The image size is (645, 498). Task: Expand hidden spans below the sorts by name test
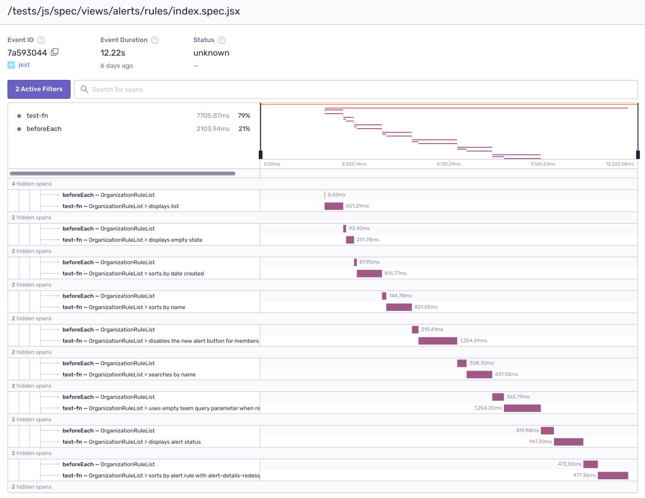[31, 319]
